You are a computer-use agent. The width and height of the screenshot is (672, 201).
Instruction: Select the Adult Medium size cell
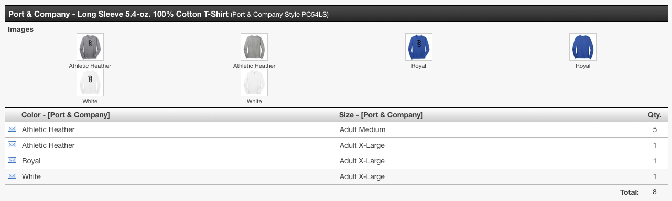point(489,129)
